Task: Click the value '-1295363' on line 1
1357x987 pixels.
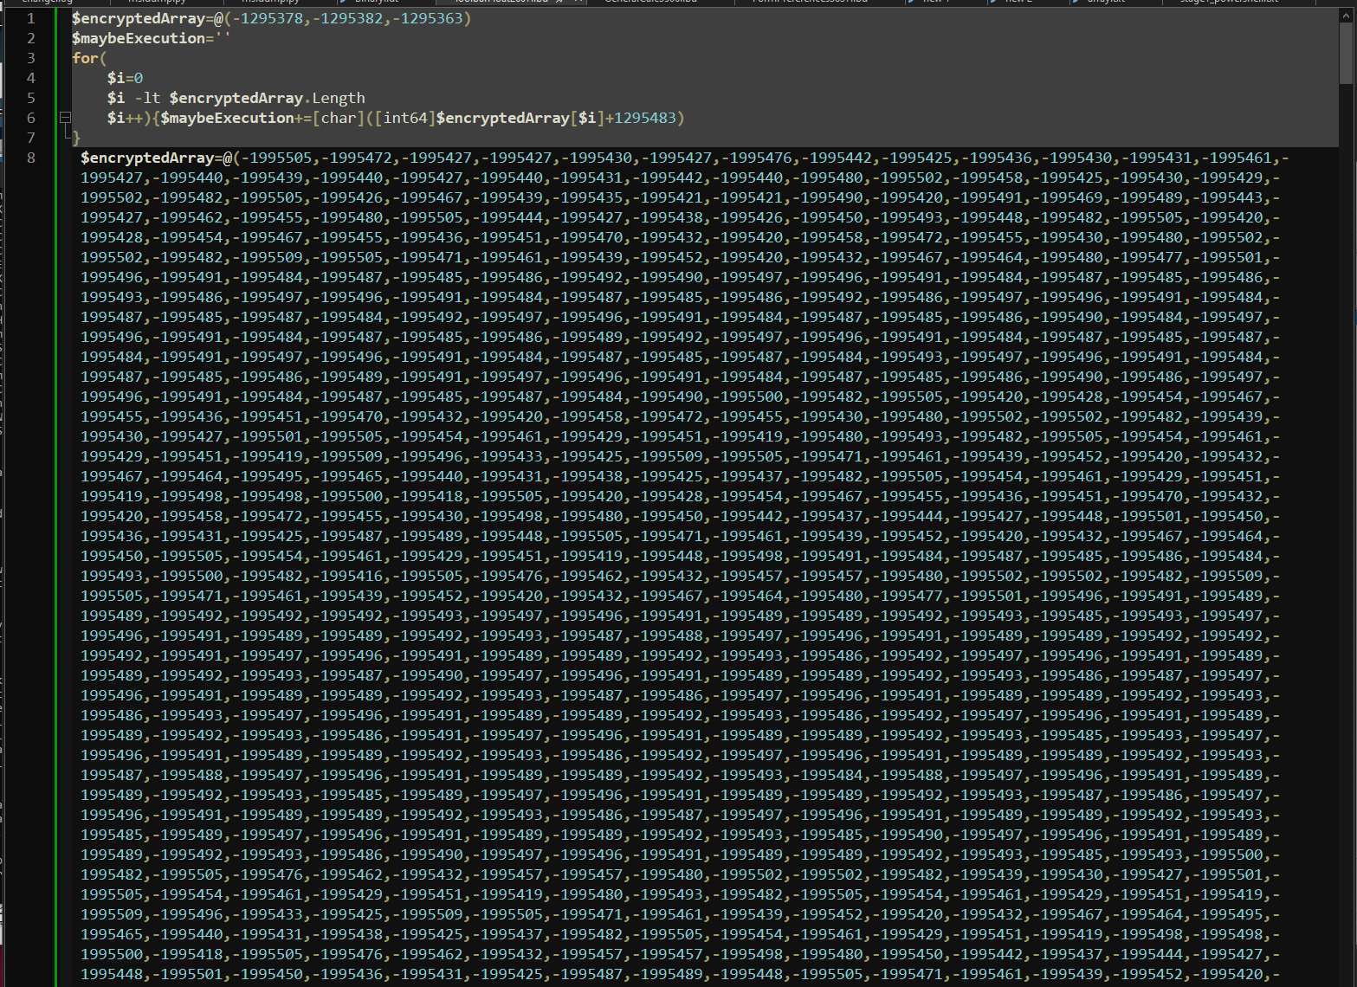Action: (x=428, y=18)
